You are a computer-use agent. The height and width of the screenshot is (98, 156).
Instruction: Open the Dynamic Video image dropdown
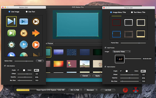click(122, 51)
